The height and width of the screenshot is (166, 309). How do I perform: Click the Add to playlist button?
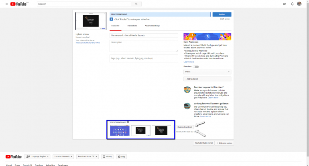pos(207,79)
